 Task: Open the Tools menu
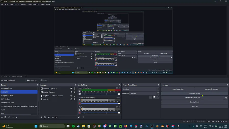pos(42,4)
